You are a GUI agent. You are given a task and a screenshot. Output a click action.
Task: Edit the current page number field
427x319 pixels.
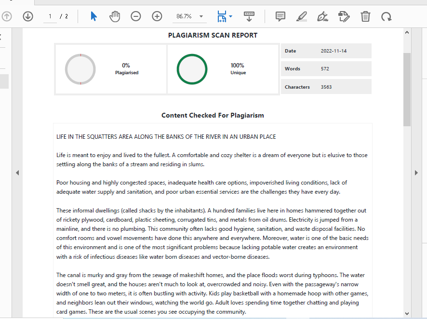[x=50, y=16]
